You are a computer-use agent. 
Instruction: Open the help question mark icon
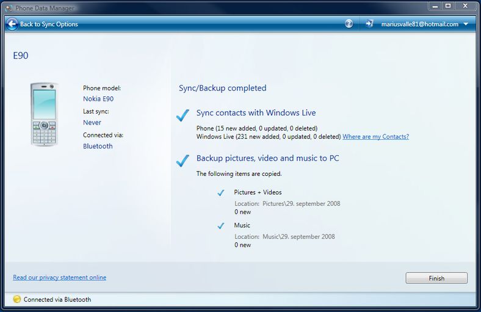click(x=349, y=24)
